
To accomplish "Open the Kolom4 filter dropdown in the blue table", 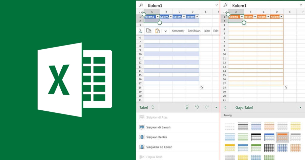I will pos(197,17).
